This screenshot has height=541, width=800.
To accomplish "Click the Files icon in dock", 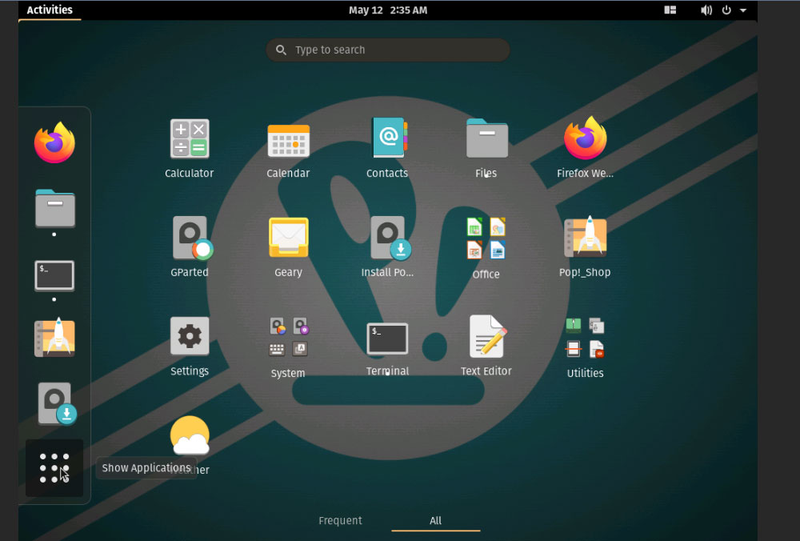I will click(54, 208).
